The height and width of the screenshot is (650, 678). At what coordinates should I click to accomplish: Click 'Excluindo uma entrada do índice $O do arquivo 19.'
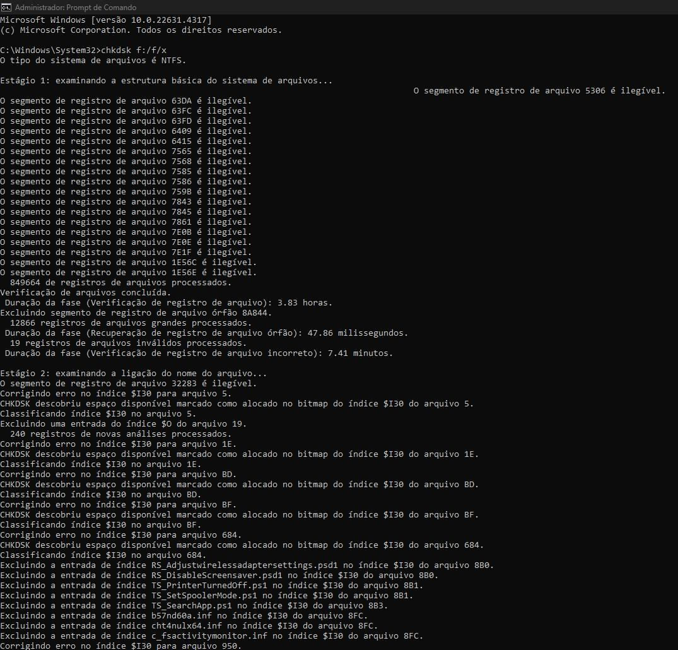[x=123, y=423]
